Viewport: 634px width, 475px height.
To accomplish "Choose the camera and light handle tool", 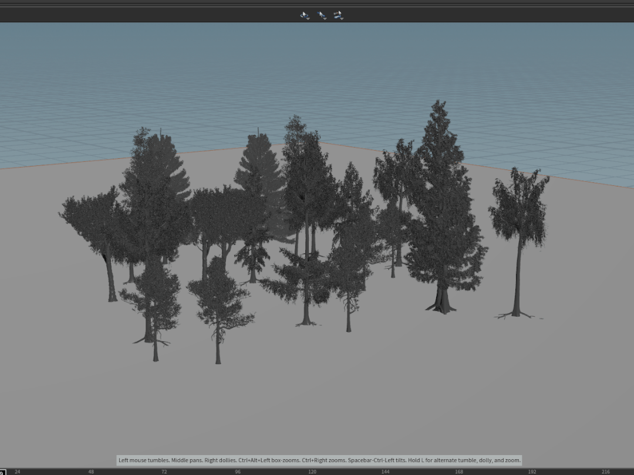I will coord(339,15).
